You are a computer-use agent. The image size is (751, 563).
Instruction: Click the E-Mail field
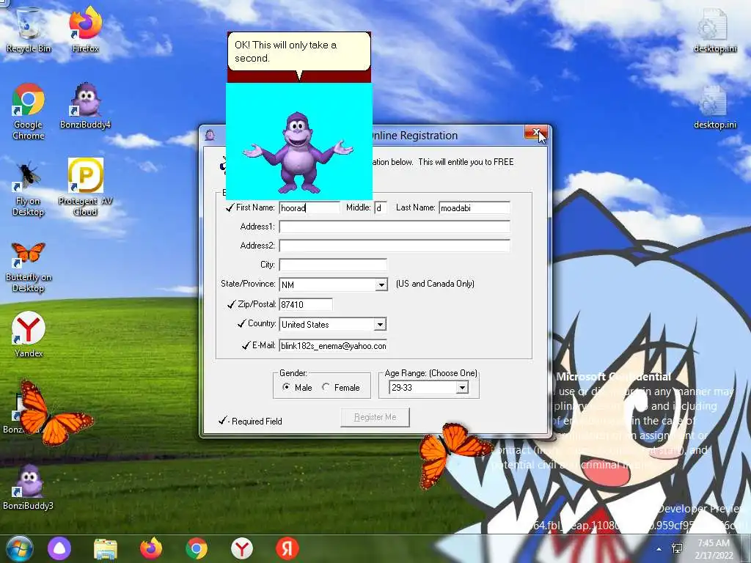click(334, 346)
